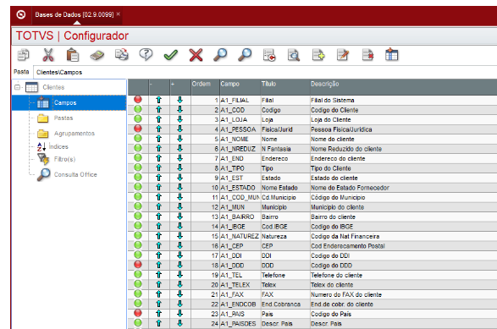
Task: Click the green status circle for A1_COD
Action: point(138,109)
